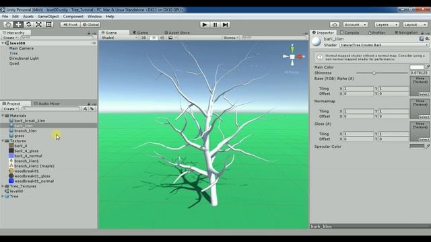The image size is (431, 242).
Task: Click the Specular Color swatch
Action: tap(417, 147)
